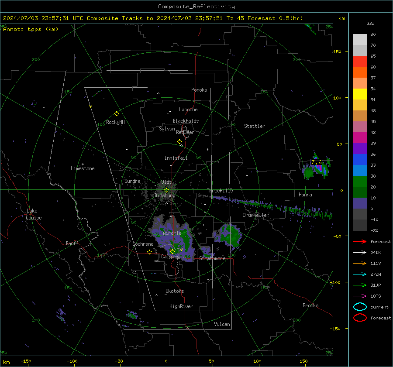Click the yellow diamond marker near Cochrane
The width and height of the screenshot is (393, 367).
(x=149, y=252)
